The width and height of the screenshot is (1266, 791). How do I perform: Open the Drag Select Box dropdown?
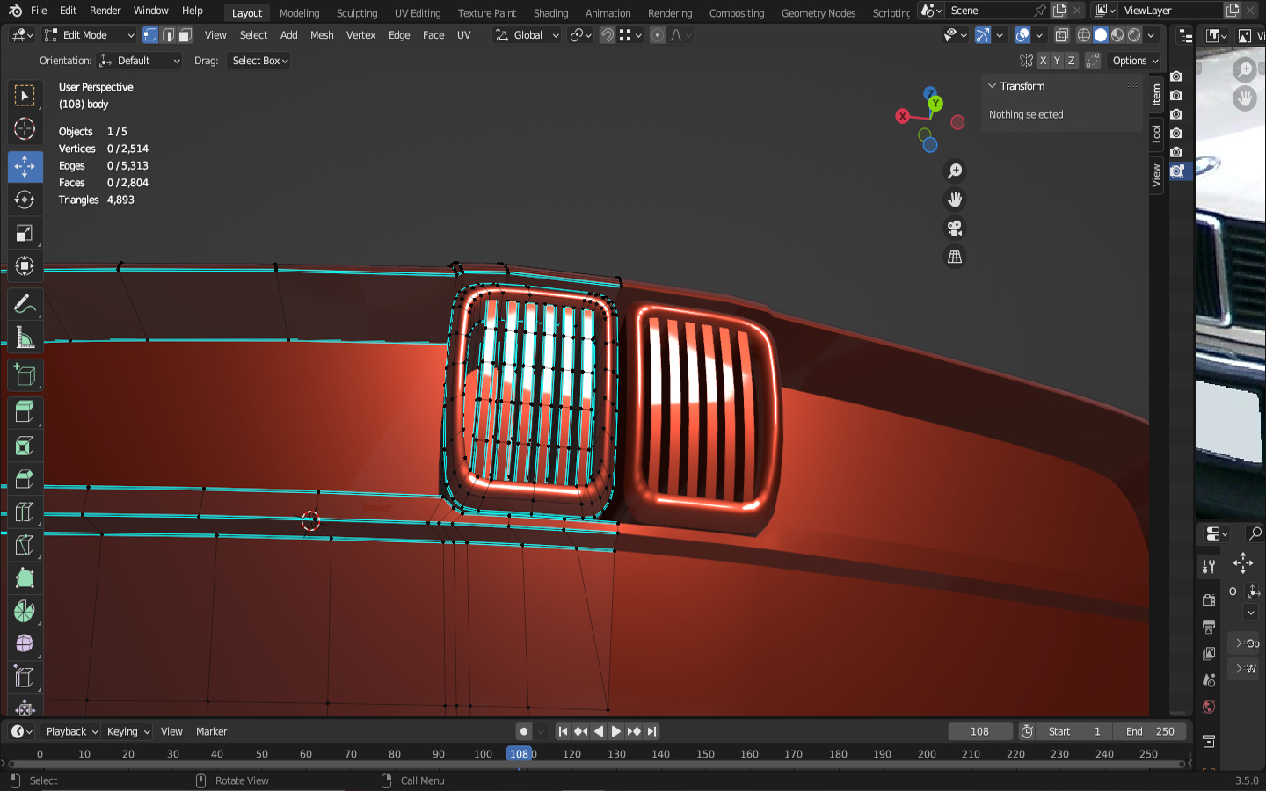pyautogui.click(x=260, y=61)
